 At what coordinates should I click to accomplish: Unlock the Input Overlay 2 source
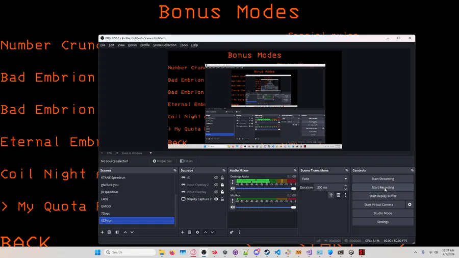222,185
